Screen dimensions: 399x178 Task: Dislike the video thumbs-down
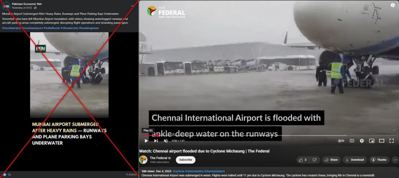pos(314,160)
